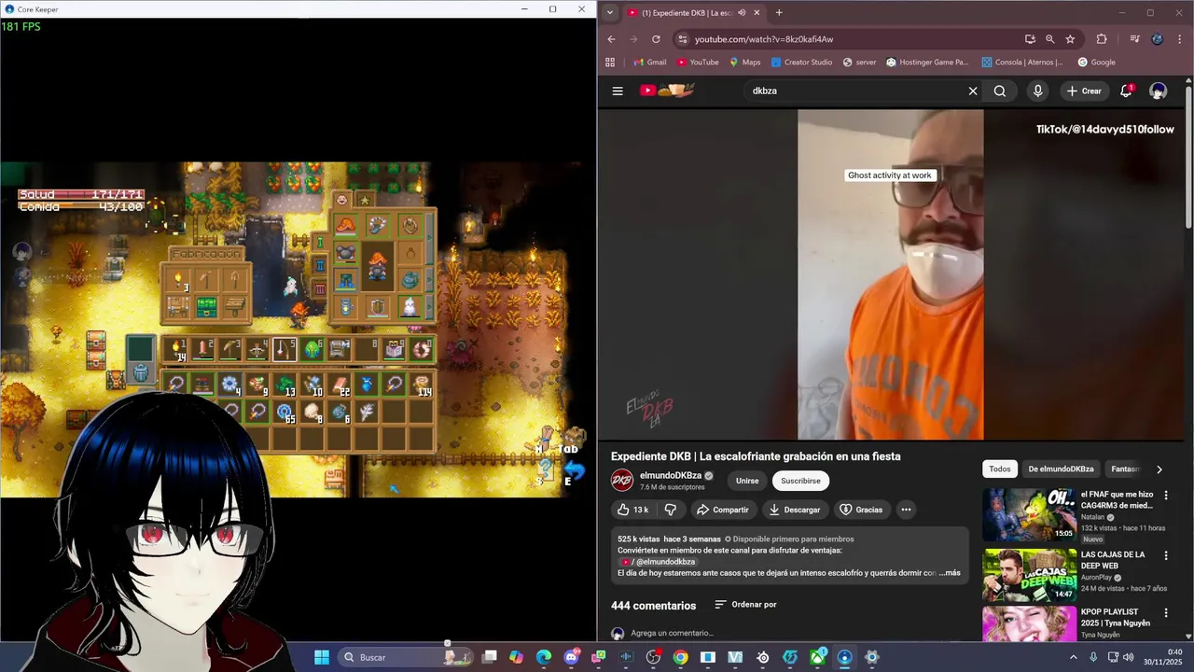This screenshot has width=1194, height=672.
Task: Open Chrome three-dot menu
Action: (1182, 39)
